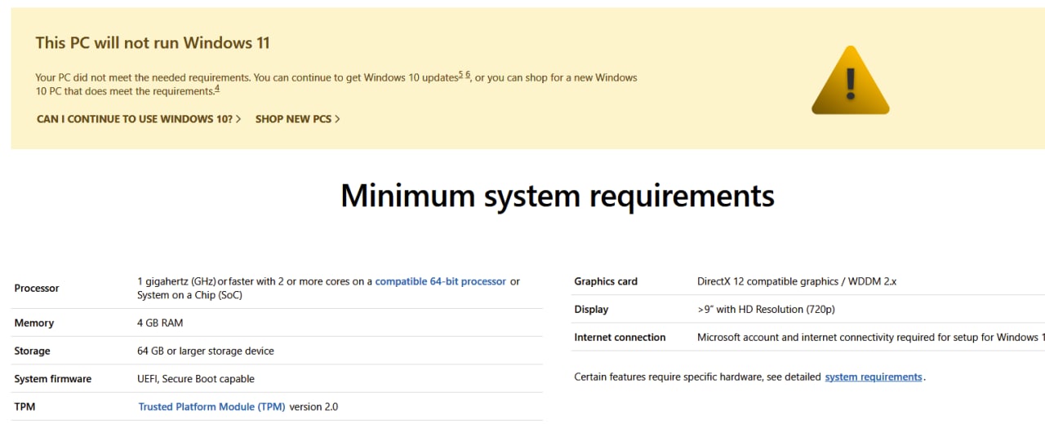
Task: Click the 'version 2.0' text
Action: point(313,407)
